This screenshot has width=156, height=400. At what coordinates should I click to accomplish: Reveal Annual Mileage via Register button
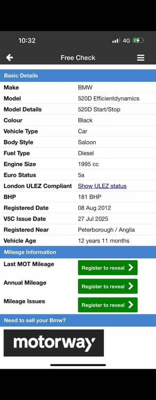(x=108, y=286)
